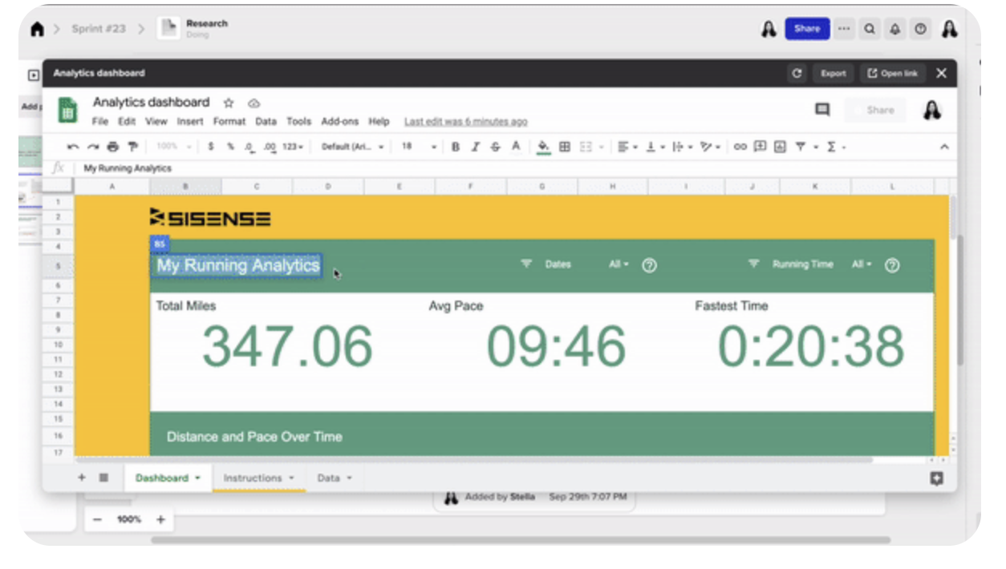Format the cell as currency
The width and height of the screenshot is (1006, 569).
click(x=211, y=147)
